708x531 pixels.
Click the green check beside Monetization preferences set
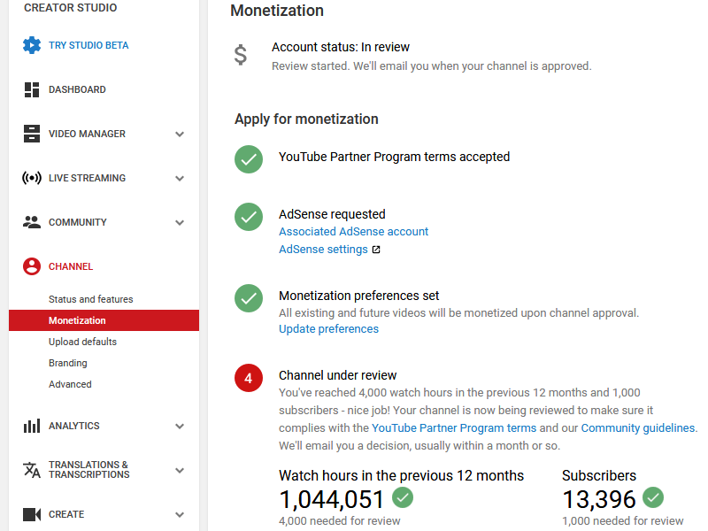point(249,298)
